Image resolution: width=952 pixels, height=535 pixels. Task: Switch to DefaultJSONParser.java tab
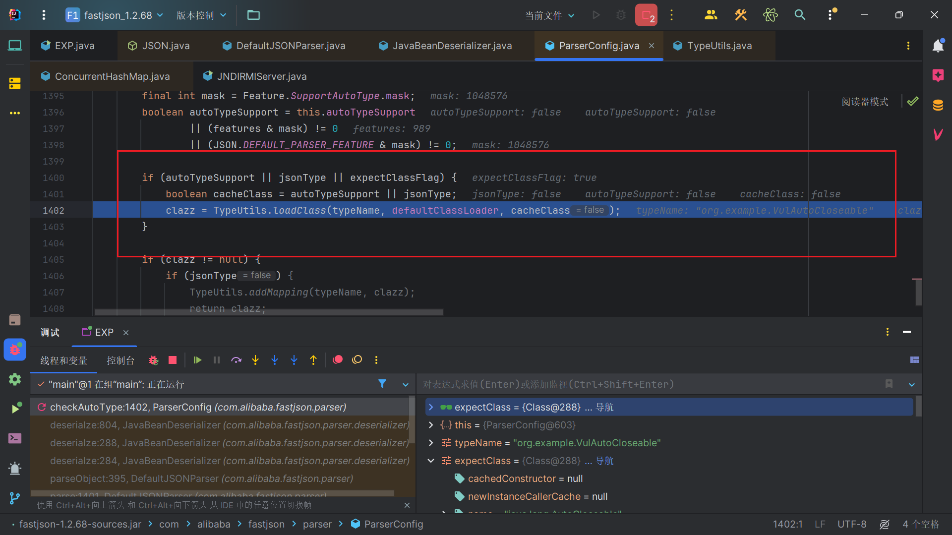(x=284, y=46)
